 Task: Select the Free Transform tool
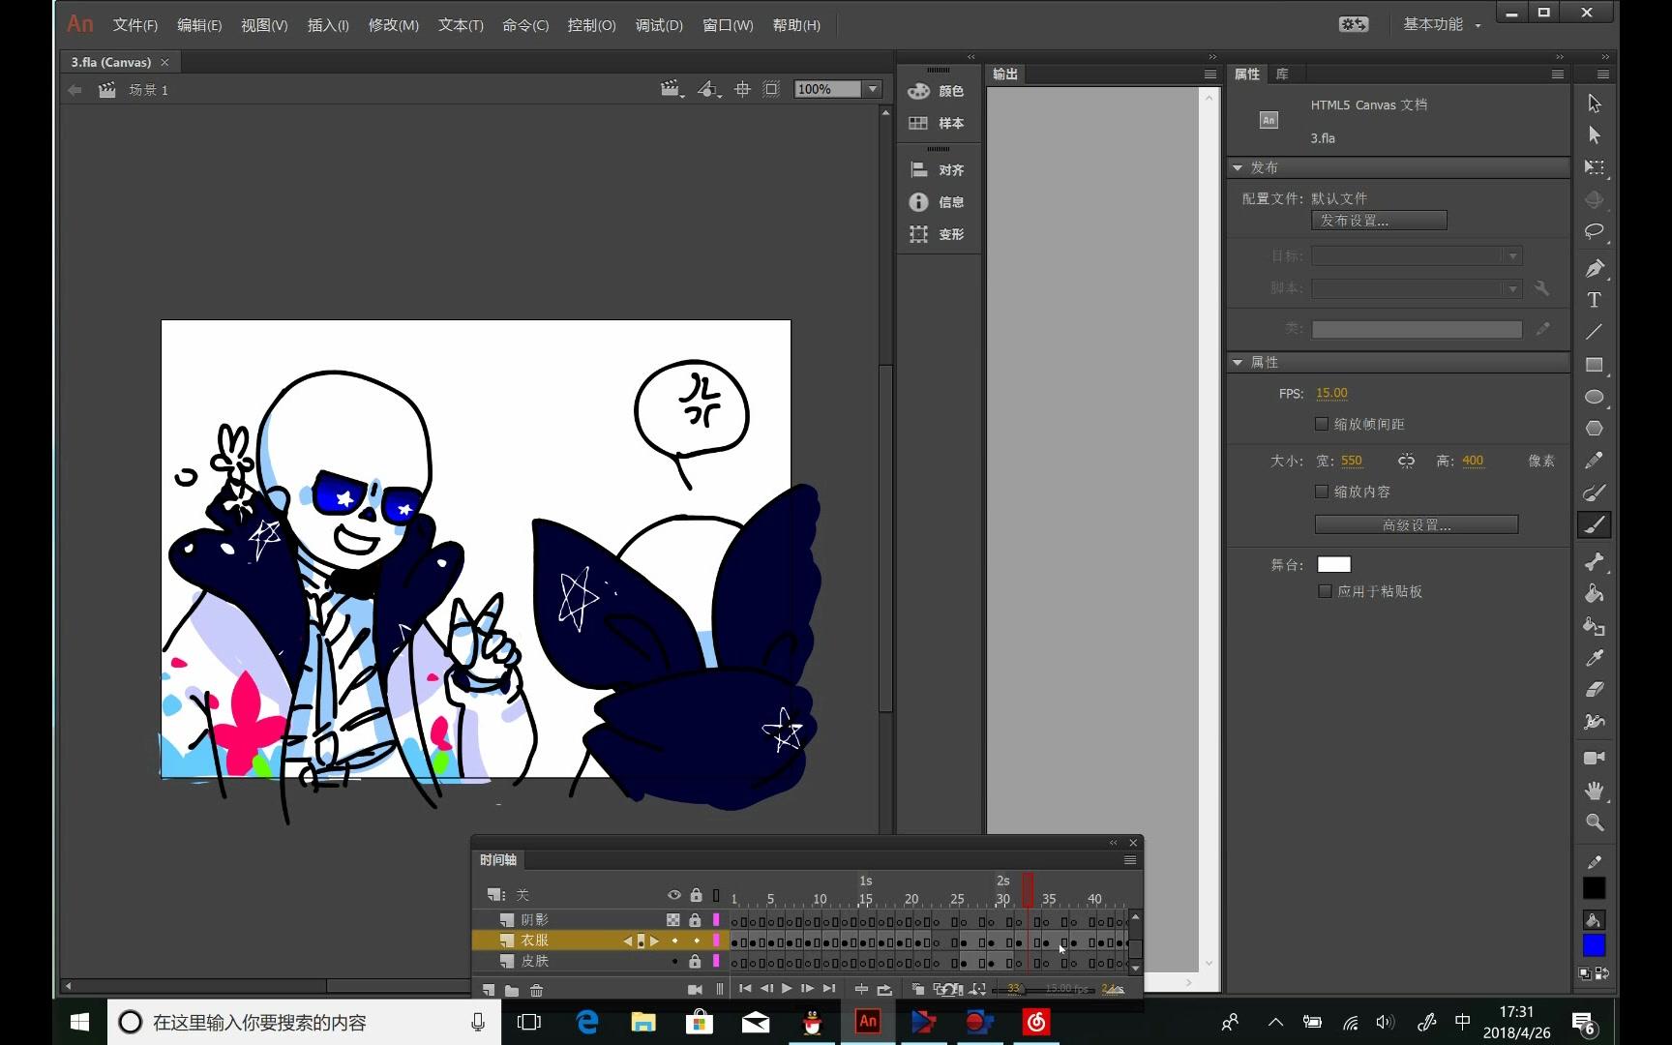pos(1595,167)
